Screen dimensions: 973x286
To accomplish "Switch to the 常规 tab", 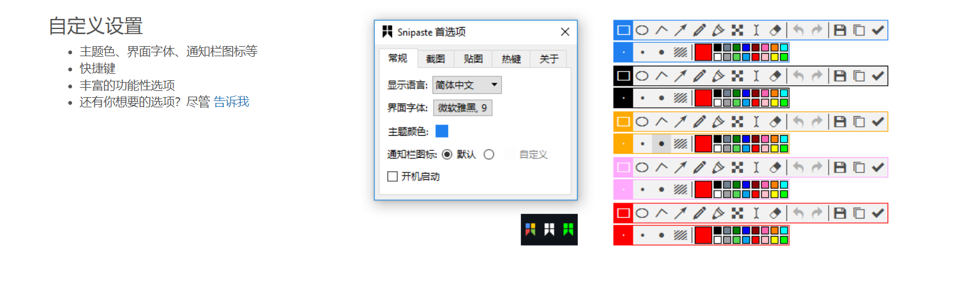I will point(398,59).
